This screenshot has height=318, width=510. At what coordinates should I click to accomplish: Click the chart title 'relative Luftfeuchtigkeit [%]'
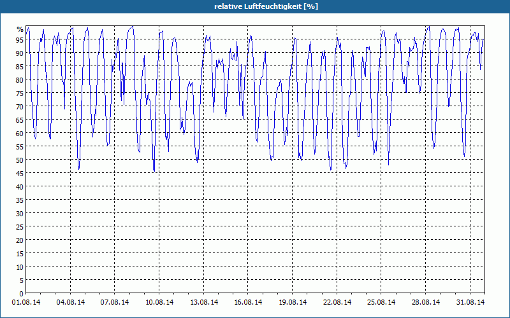pos(266,6)
